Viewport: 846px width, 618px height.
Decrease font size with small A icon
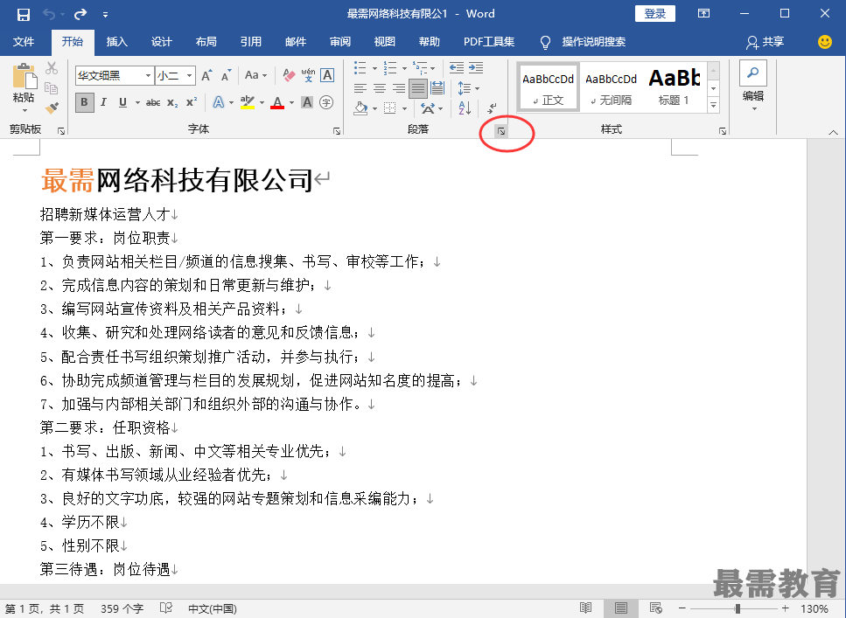coord(227,75)
